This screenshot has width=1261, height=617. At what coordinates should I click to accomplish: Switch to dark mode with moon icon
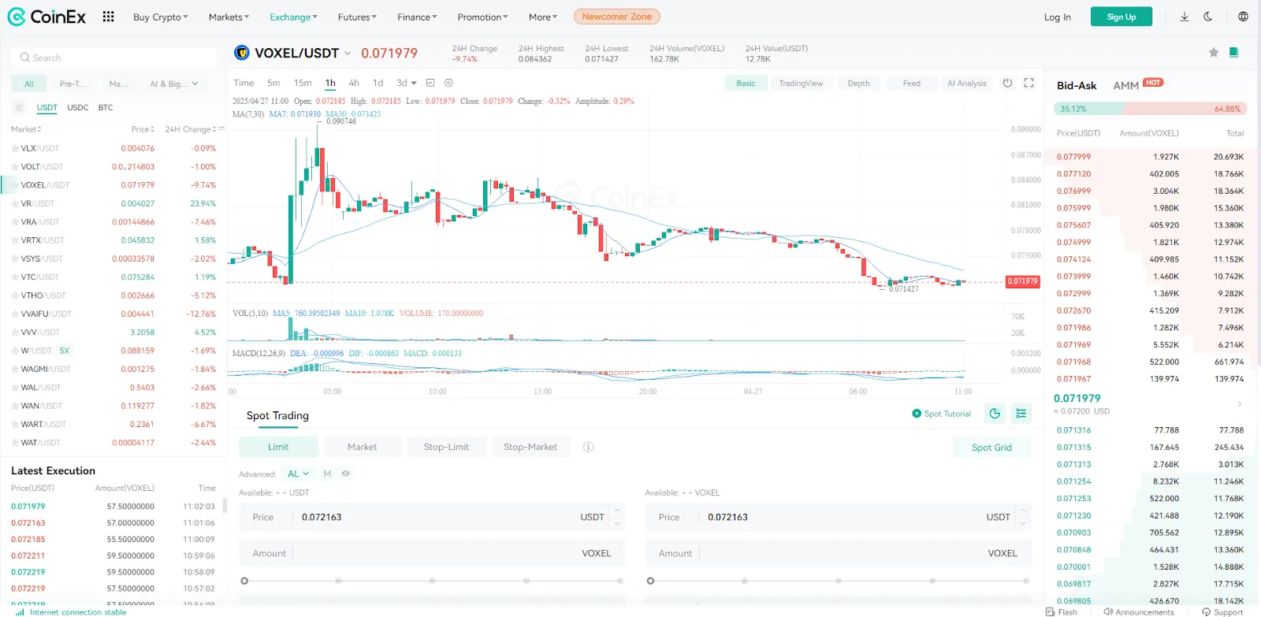coord(1208,17)
